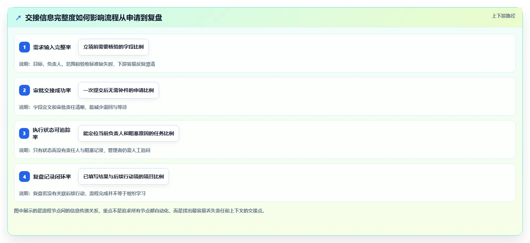Click the 一次提交后无需补件的申请比例 chip
The height and width of the screenshot is (243, 530).
click(x=119, y=90)
